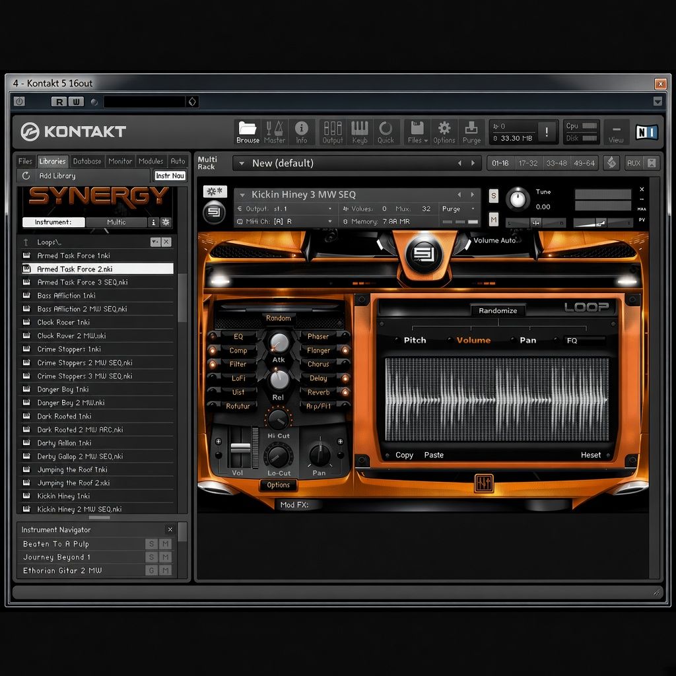This screenshot has height=676, width=676.
Task: Click the round instrument logo icon
Action: (215, 213)
